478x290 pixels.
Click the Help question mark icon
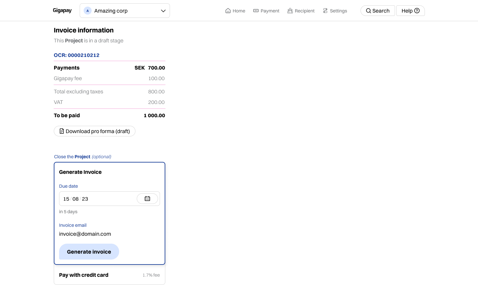(x=417, y=11)
